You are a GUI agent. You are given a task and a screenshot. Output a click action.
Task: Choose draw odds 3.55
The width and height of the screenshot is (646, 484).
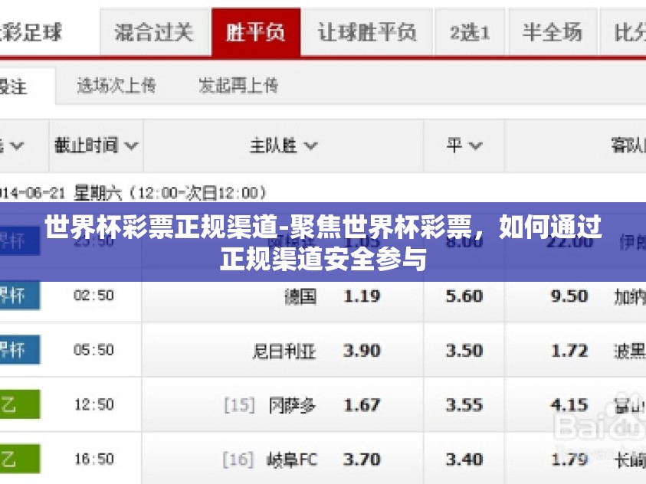(464, 405)
